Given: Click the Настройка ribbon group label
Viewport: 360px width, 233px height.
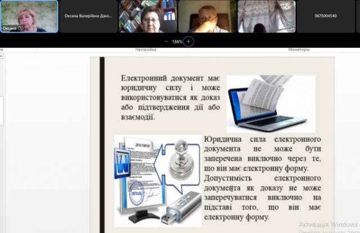Looking at the screenshot, I should point(145,50).
